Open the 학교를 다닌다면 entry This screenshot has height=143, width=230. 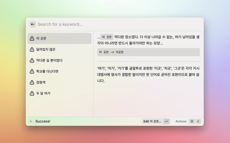point(59,71)
